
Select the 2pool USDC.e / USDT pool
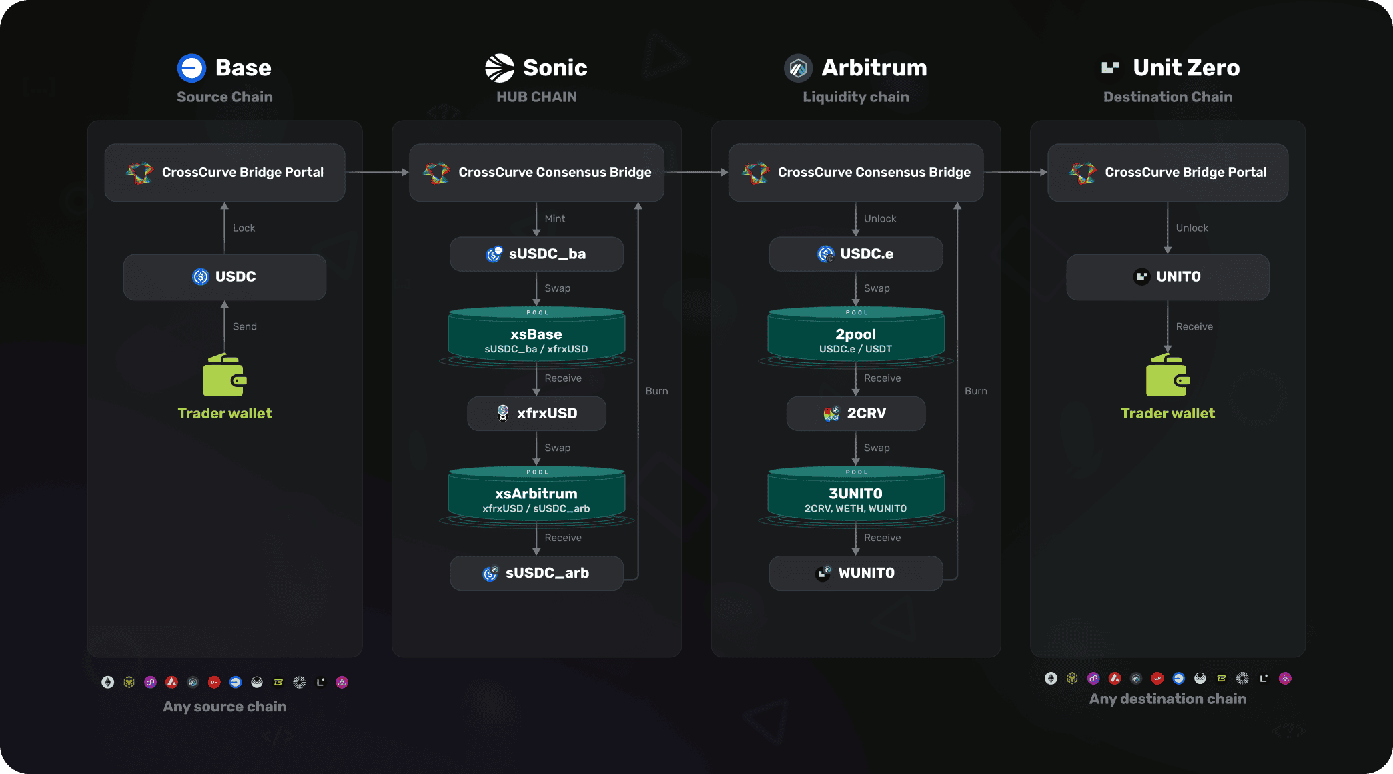(855, 337)
